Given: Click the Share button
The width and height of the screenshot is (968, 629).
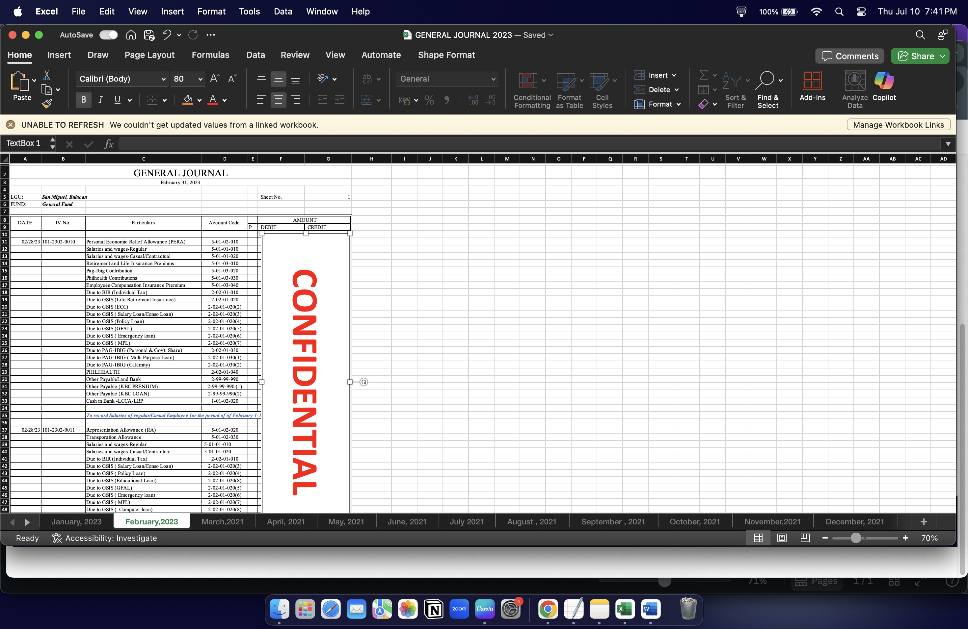Looking at the screenshot, I should 916,56.
